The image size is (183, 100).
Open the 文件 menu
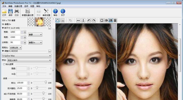tap(4, 6)
